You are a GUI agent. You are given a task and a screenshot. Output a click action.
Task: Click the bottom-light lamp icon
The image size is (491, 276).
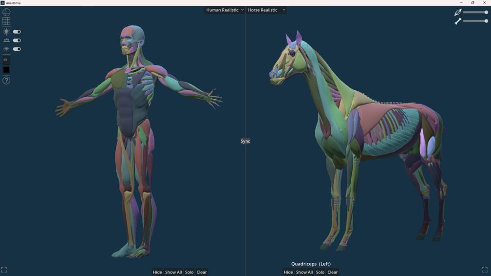click(x=6, y=49)
